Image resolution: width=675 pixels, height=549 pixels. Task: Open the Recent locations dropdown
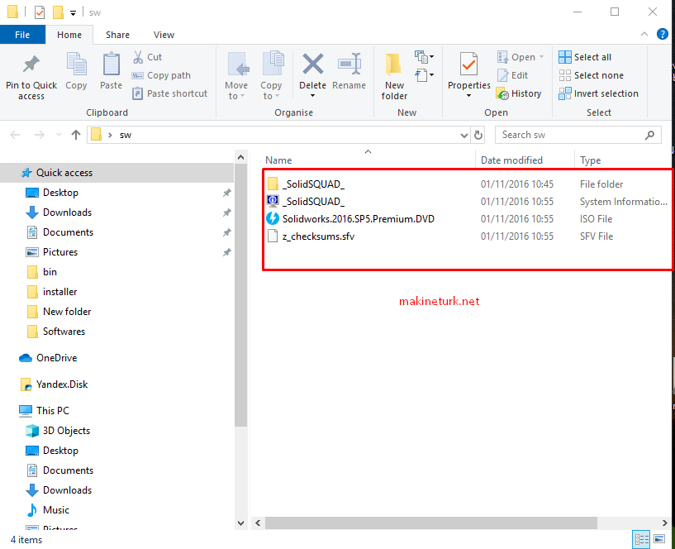tap(59, 135)
